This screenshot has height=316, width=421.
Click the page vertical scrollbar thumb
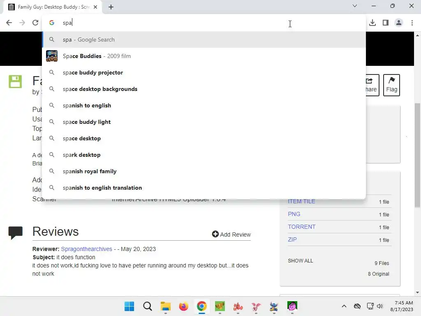[x=418, y=155]
